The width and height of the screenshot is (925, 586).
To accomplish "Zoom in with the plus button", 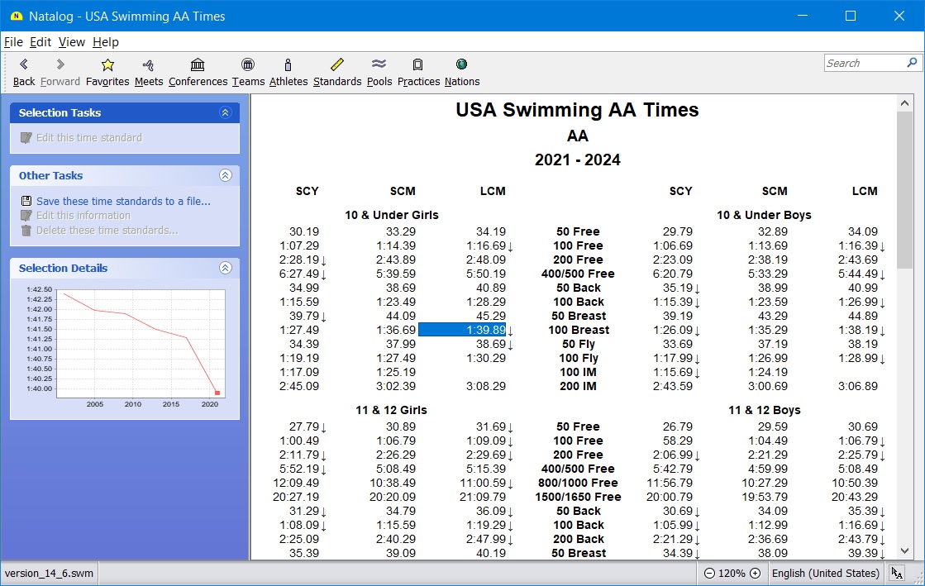I will pos(755,574).
